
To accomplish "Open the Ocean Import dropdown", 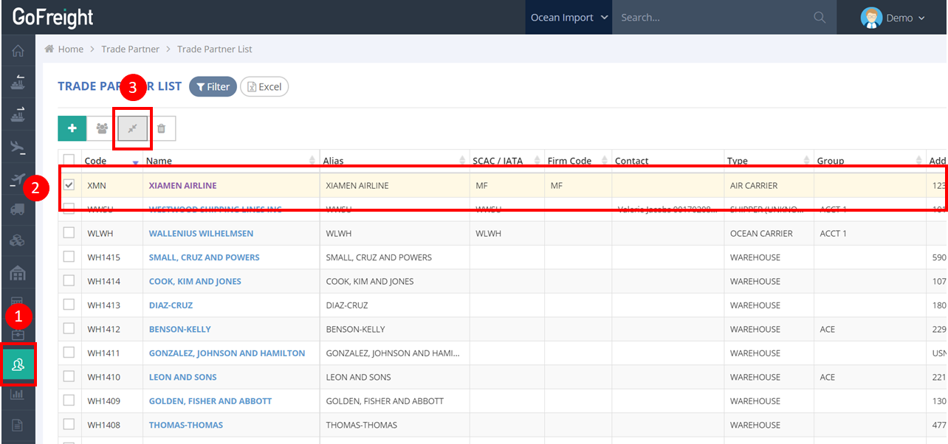I will pos(569,18).
